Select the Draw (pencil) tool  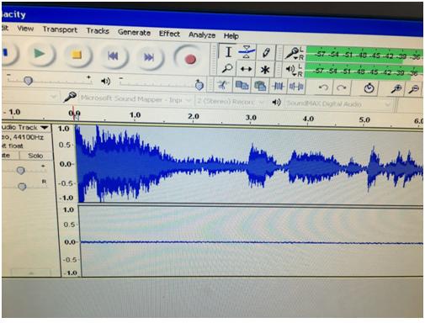tap(266, 53)
